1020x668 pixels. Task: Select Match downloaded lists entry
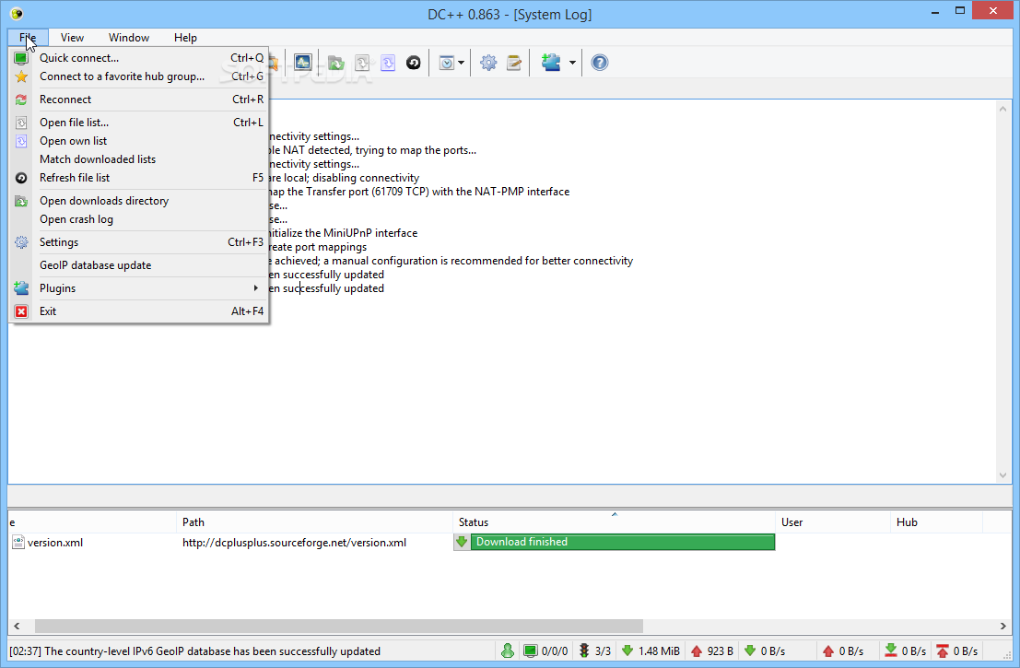click(x=138, y=159)
